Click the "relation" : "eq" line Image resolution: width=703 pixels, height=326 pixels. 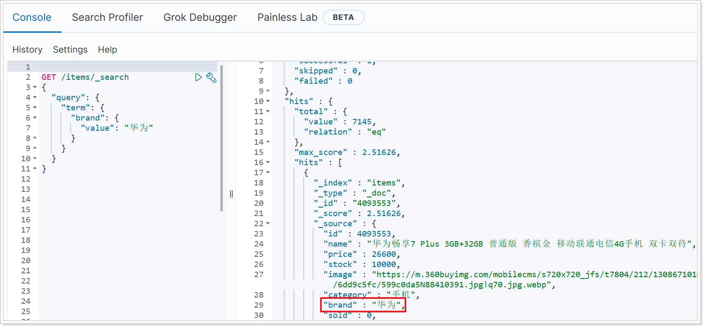click(x=345, y=132)
